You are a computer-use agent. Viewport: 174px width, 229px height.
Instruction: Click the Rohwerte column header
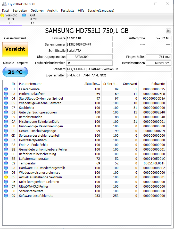point(153,84)
